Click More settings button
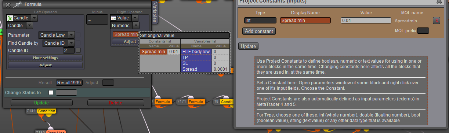 tap(46, 58)
